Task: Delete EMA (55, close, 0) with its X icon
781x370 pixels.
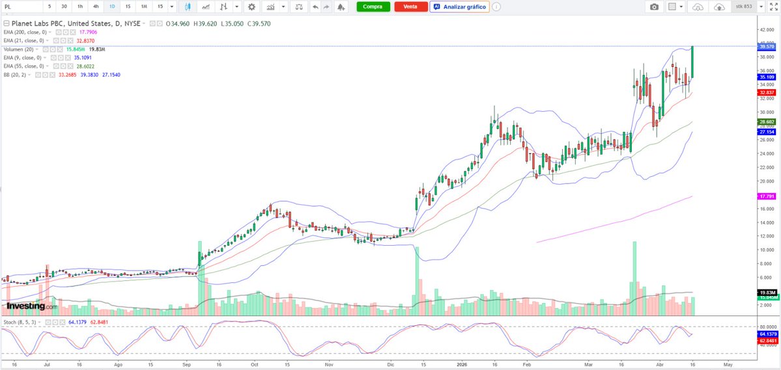Action: (x=70, y=66)
